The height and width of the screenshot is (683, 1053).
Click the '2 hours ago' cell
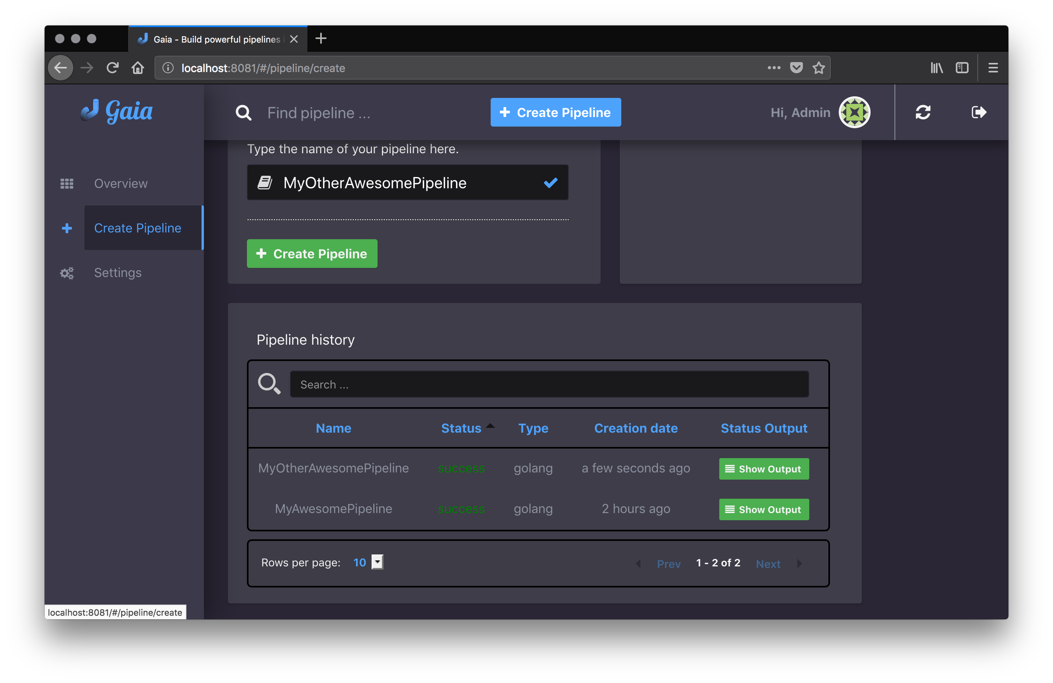[635, 509]
